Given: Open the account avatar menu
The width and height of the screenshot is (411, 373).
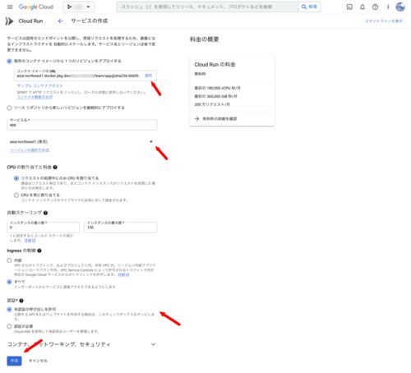Looking at the screenshot, I should (400, 7).
